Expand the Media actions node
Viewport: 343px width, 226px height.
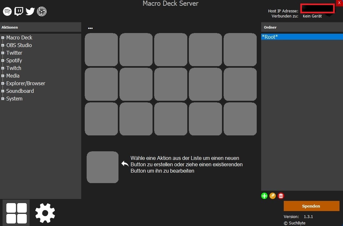coord(3,76)
